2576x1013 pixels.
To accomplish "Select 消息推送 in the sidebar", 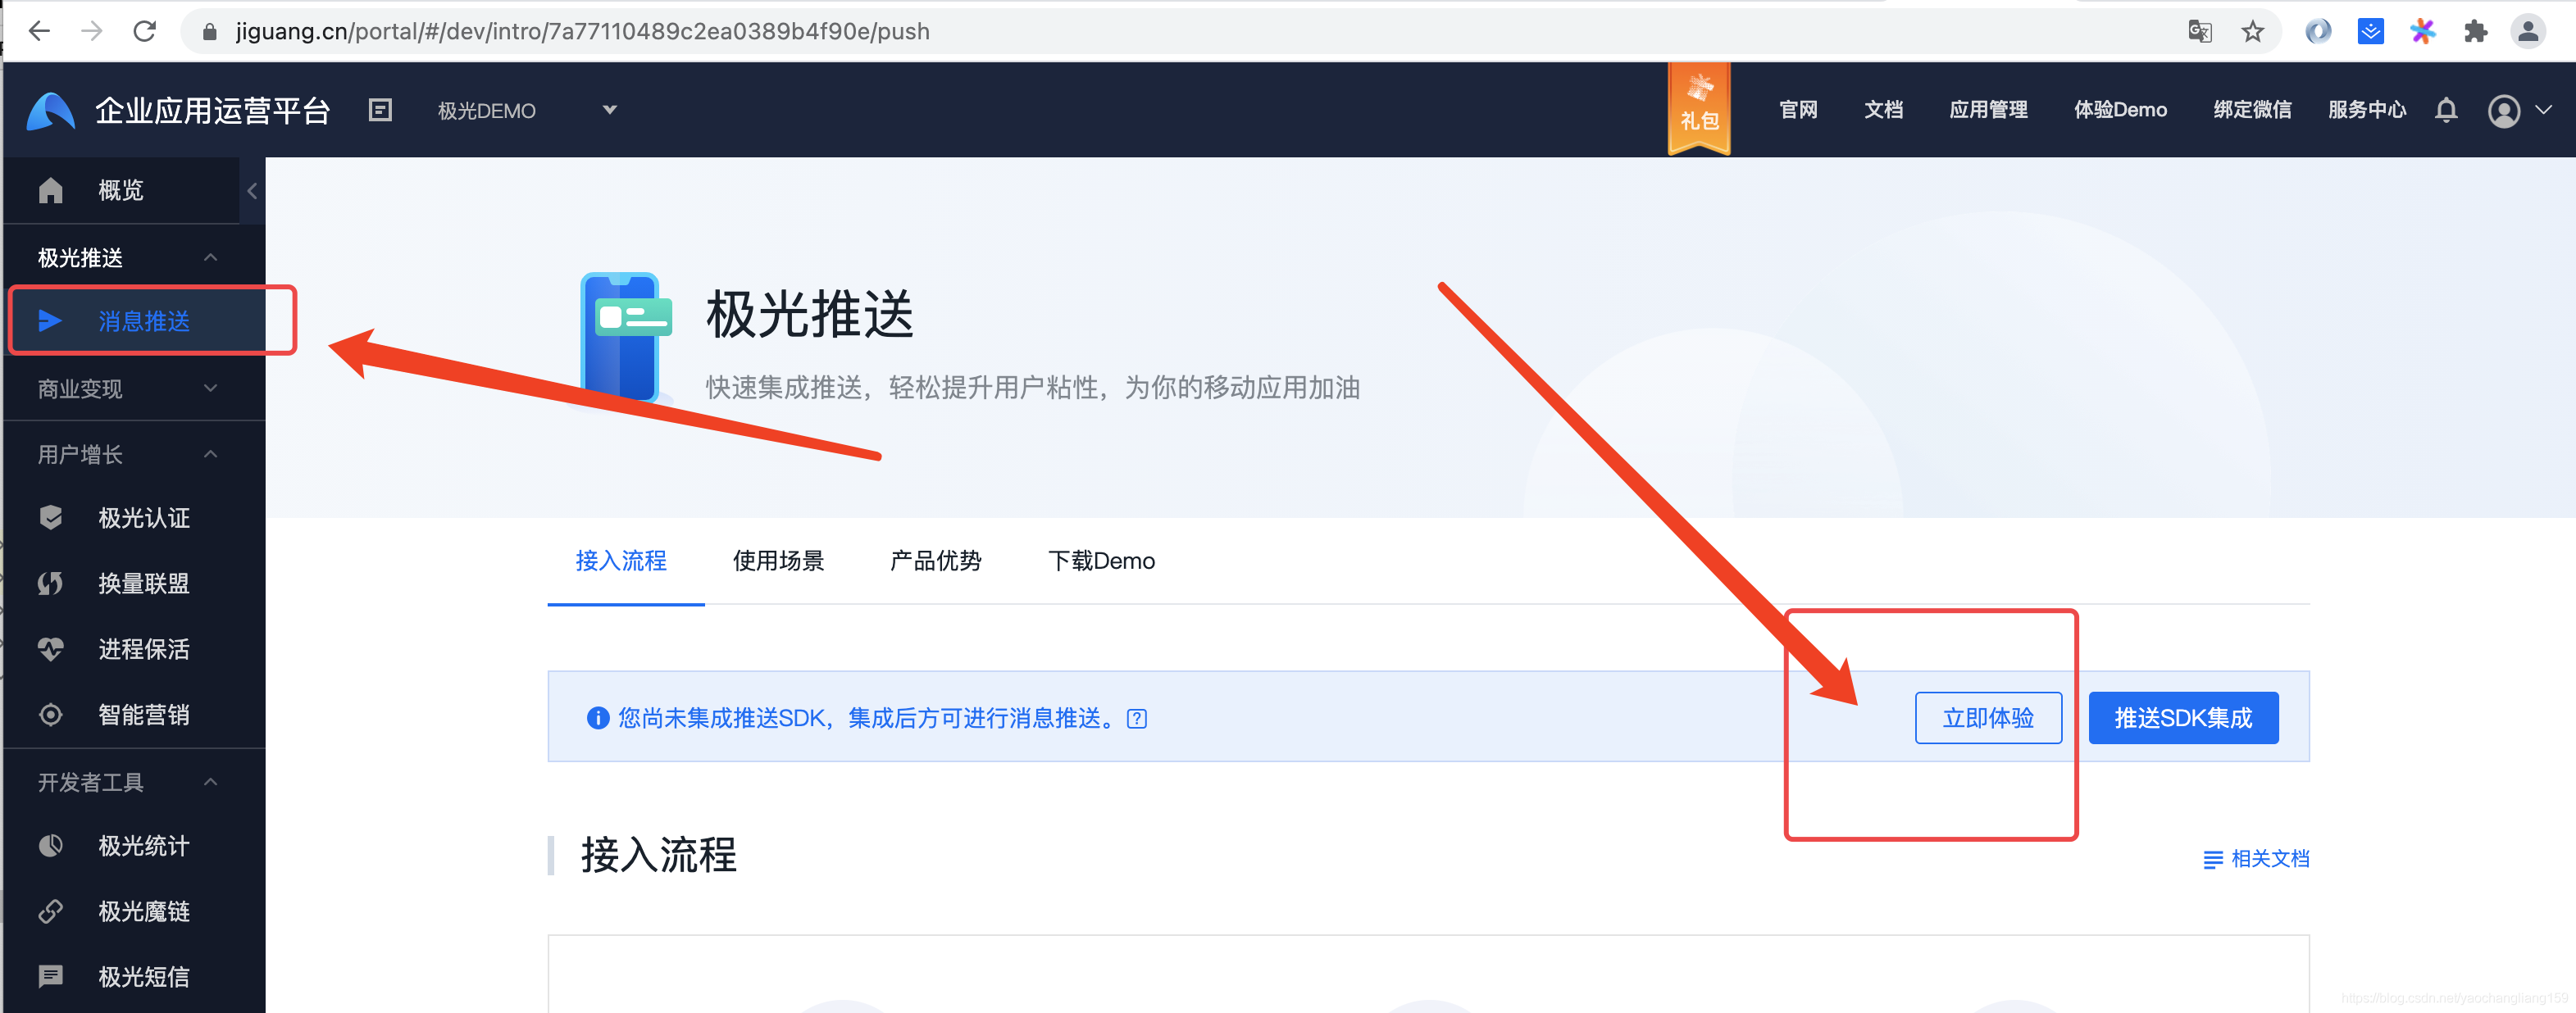I will click(135, 320).
